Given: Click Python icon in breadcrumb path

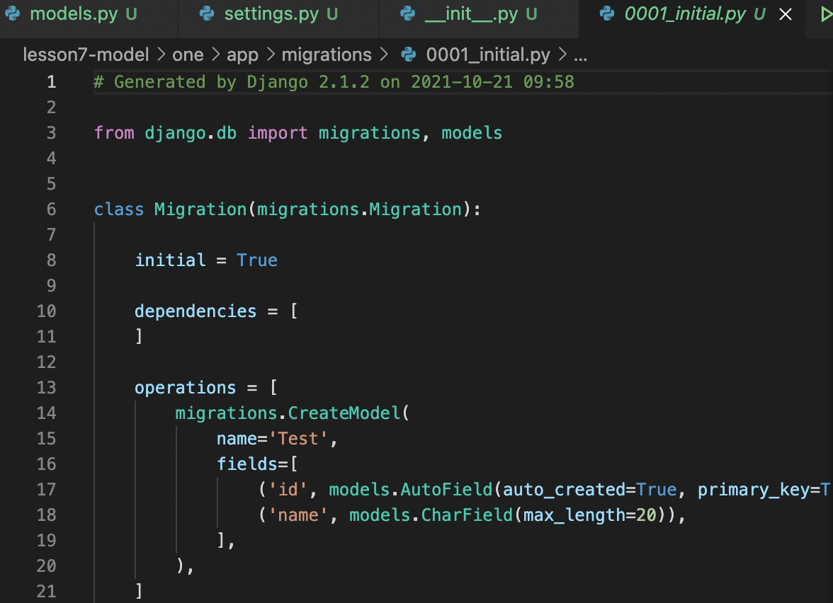Looking at the screenshot, I should 409,54.
